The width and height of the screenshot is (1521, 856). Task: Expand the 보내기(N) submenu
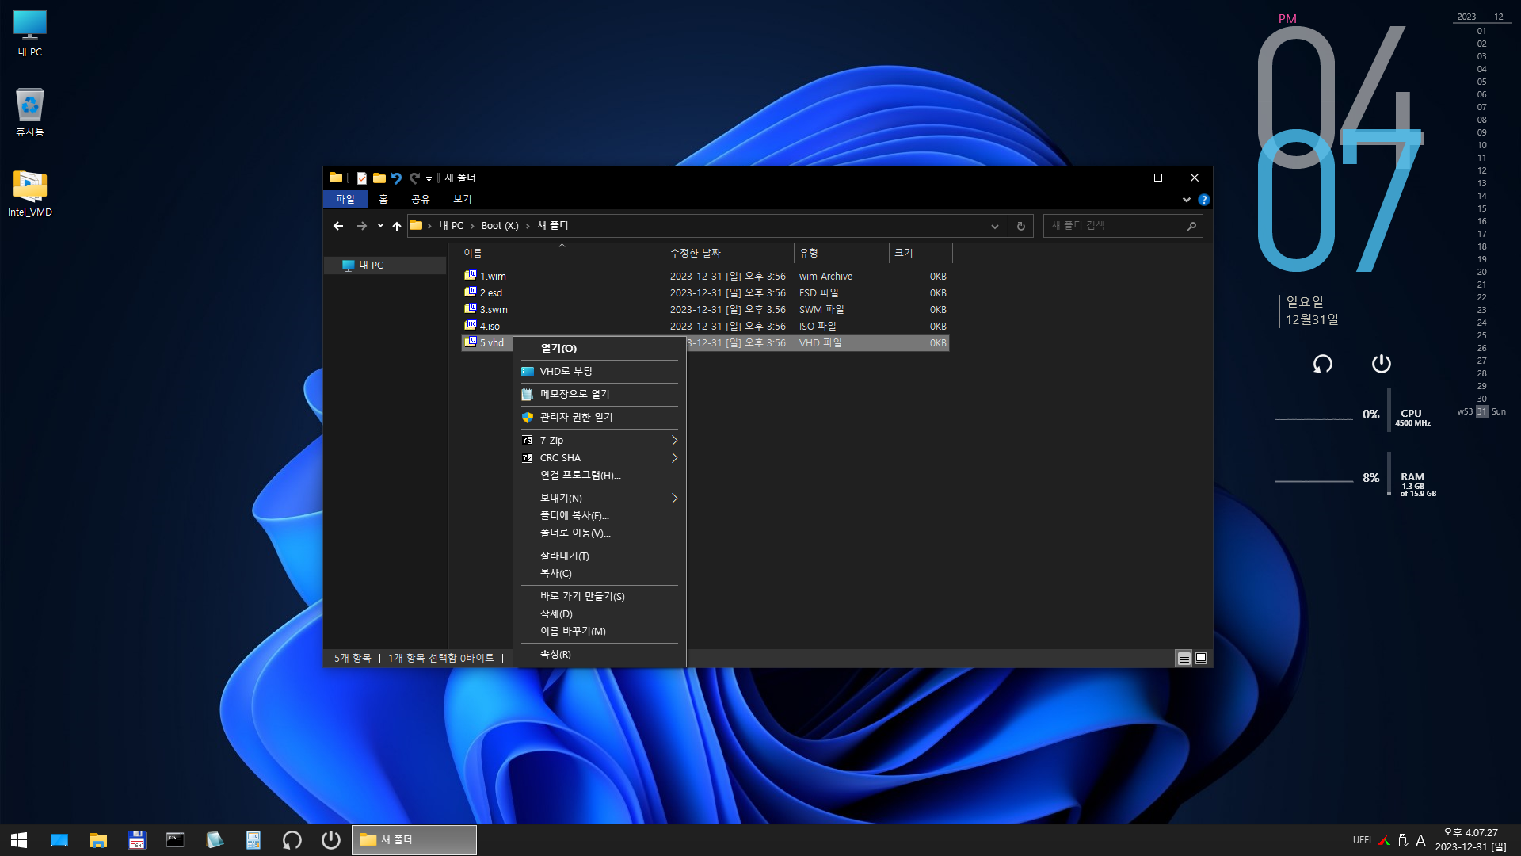600,499
